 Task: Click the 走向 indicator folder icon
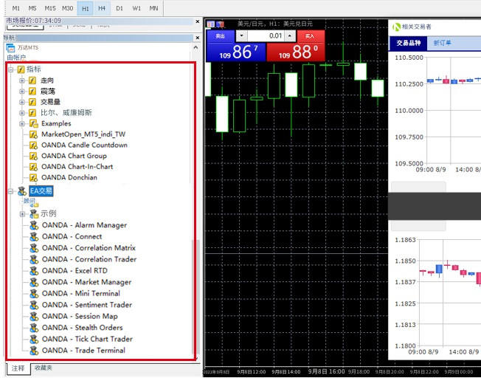32,80
